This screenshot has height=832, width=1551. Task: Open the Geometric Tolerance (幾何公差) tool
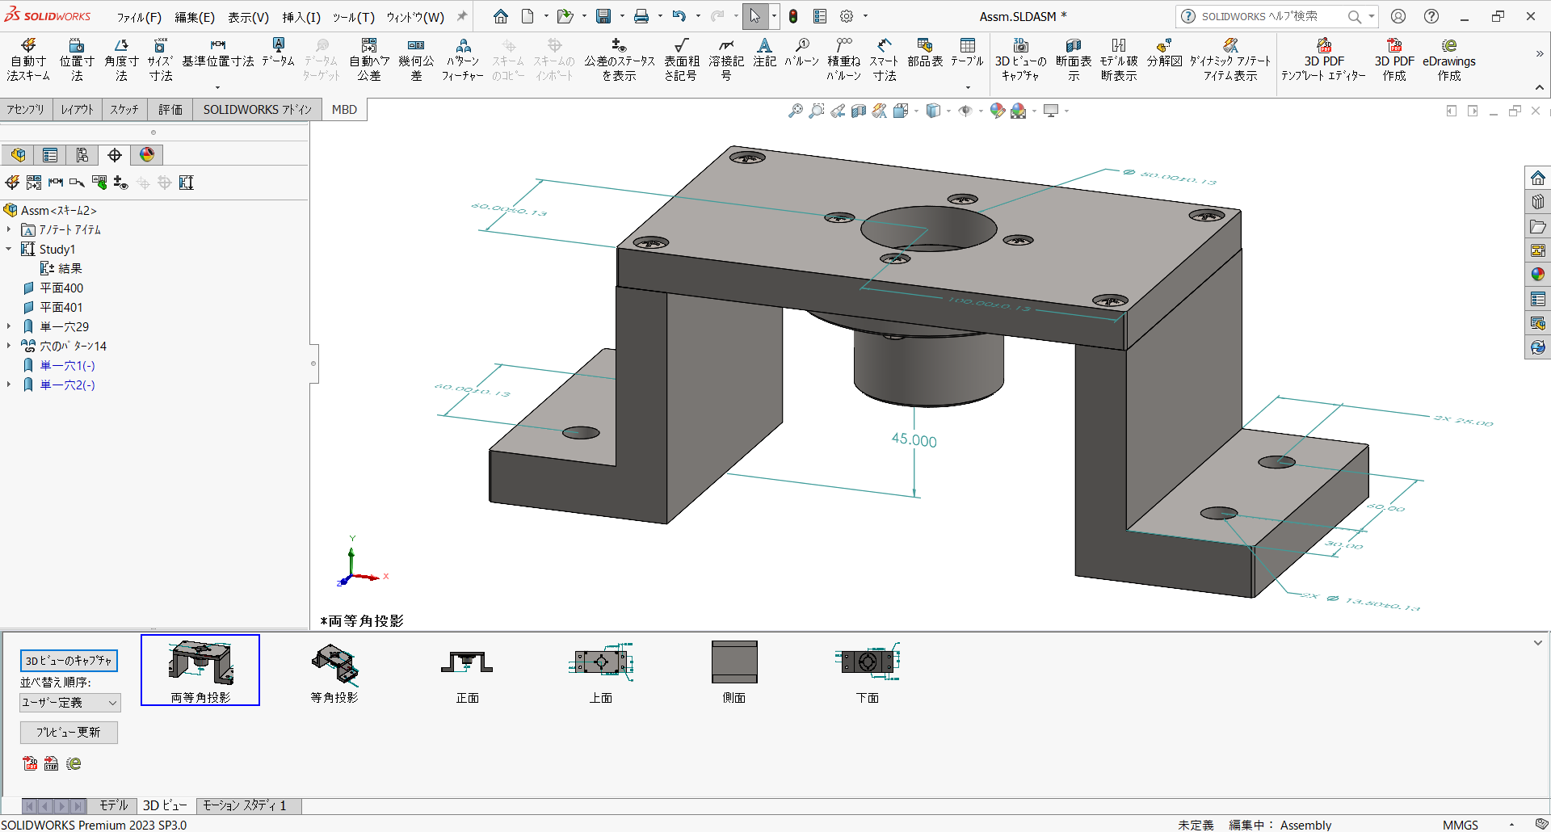[416, 60]
